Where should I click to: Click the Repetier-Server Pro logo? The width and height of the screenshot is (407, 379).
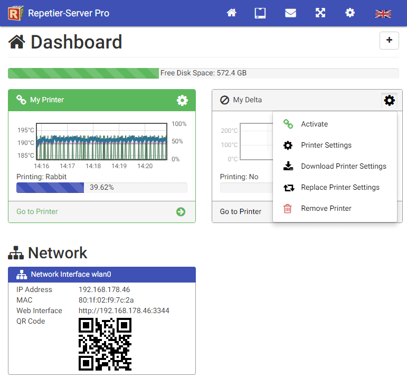[x=16, y=13]
